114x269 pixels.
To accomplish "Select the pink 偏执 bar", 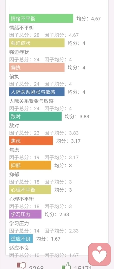I will 37,67.
